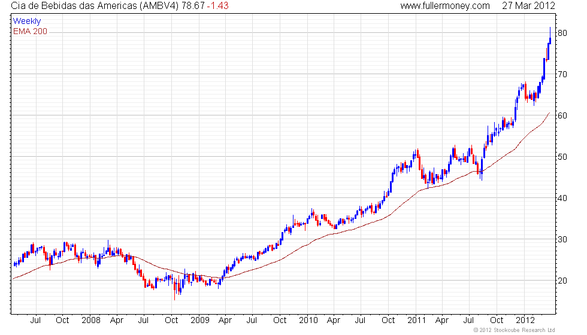Select the blue 'Weekly' legend label
The image size is (587, 335).
click(x=26, y=22)
